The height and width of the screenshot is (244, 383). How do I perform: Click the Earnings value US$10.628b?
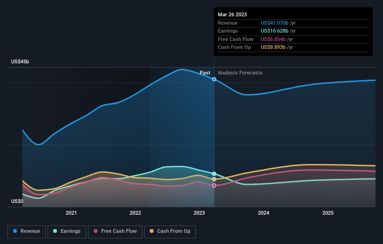(x=275, y=31)
